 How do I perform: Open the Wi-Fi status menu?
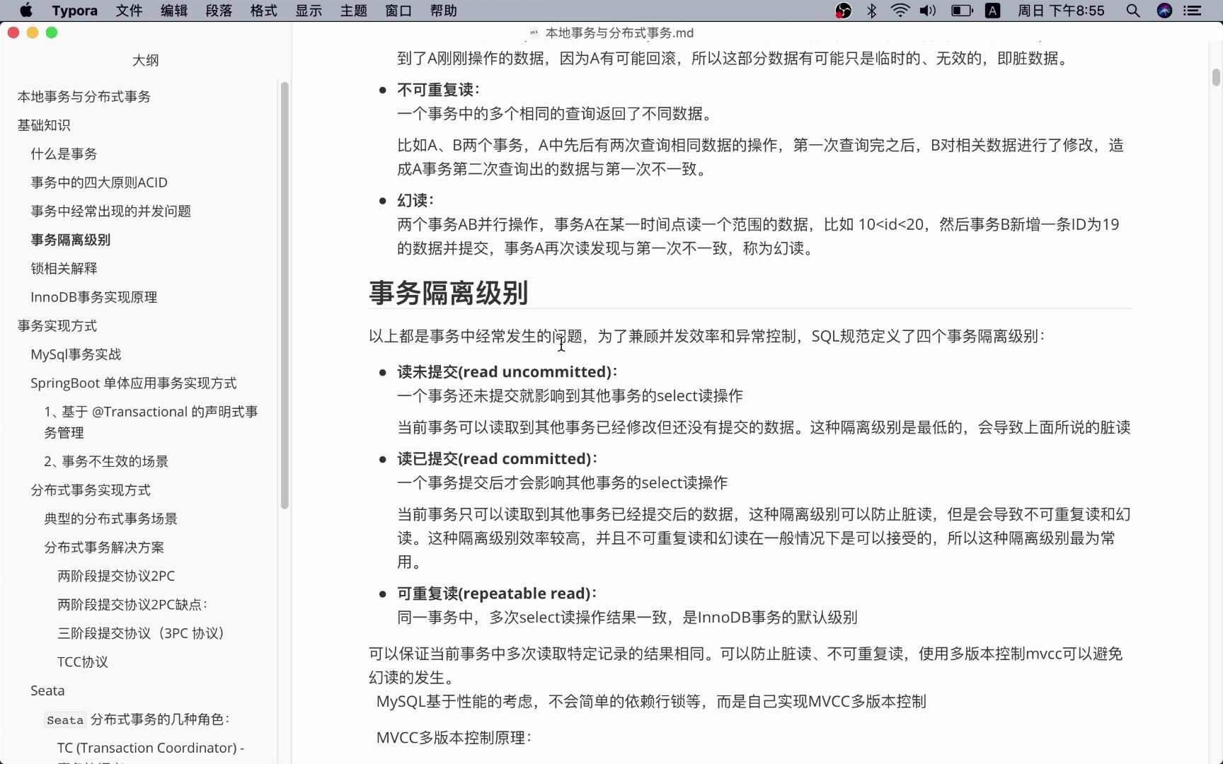pos(900,11)
